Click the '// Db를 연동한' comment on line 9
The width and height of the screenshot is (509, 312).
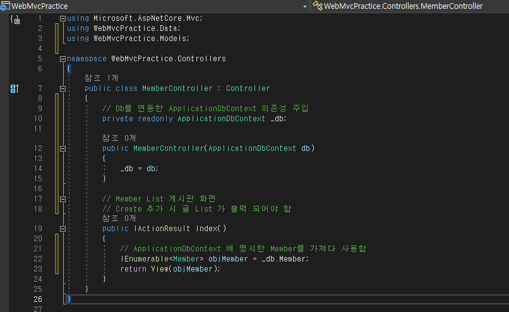pyautogui.click(x=205, y=108)
